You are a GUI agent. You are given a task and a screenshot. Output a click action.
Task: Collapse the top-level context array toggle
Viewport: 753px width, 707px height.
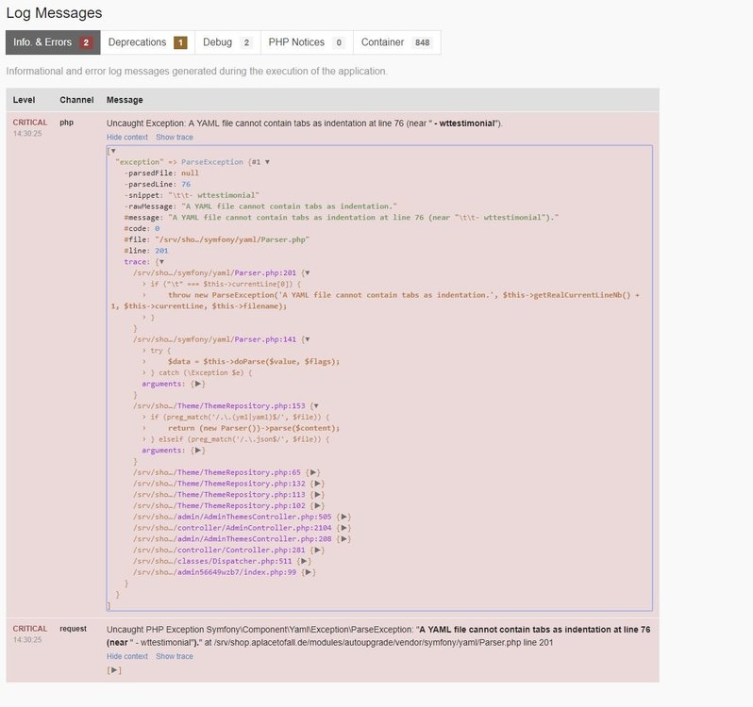tap(113, 151)
